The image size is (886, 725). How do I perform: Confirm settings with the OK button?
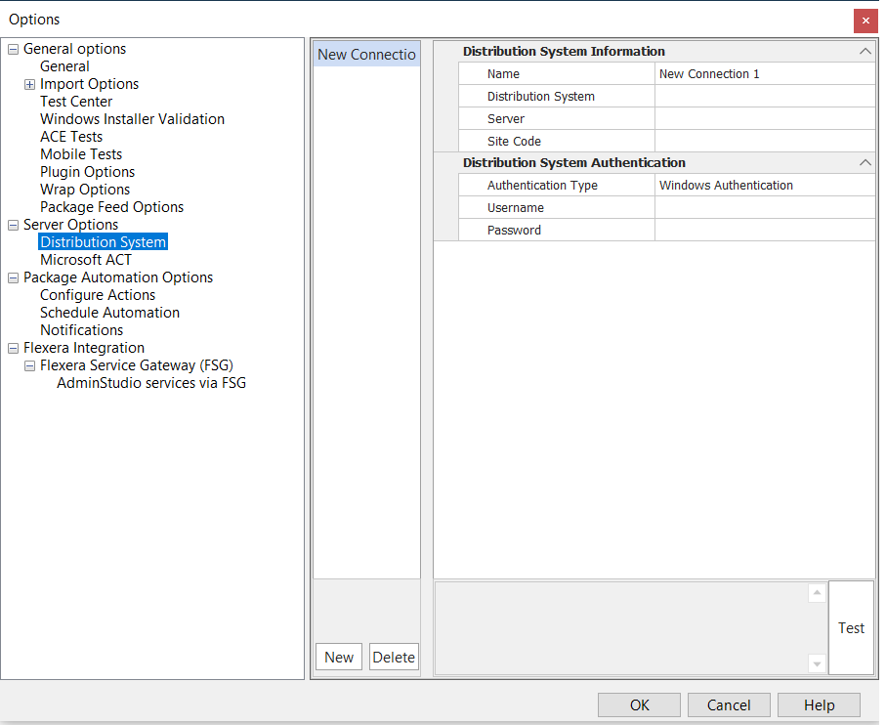point(639,704)
